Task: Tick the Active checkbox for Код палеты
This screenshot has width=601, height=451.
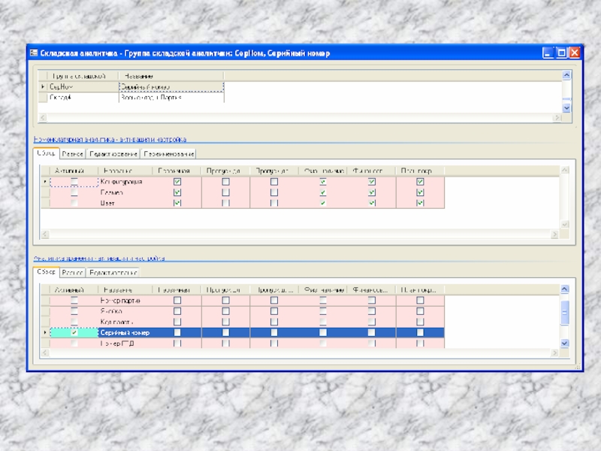Action: click(x=74, y=322)
